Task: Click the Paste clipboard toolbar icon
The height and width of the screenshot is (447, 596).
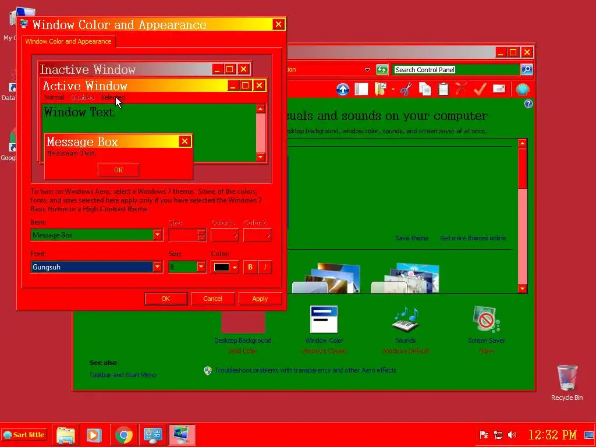Action: 443,89
